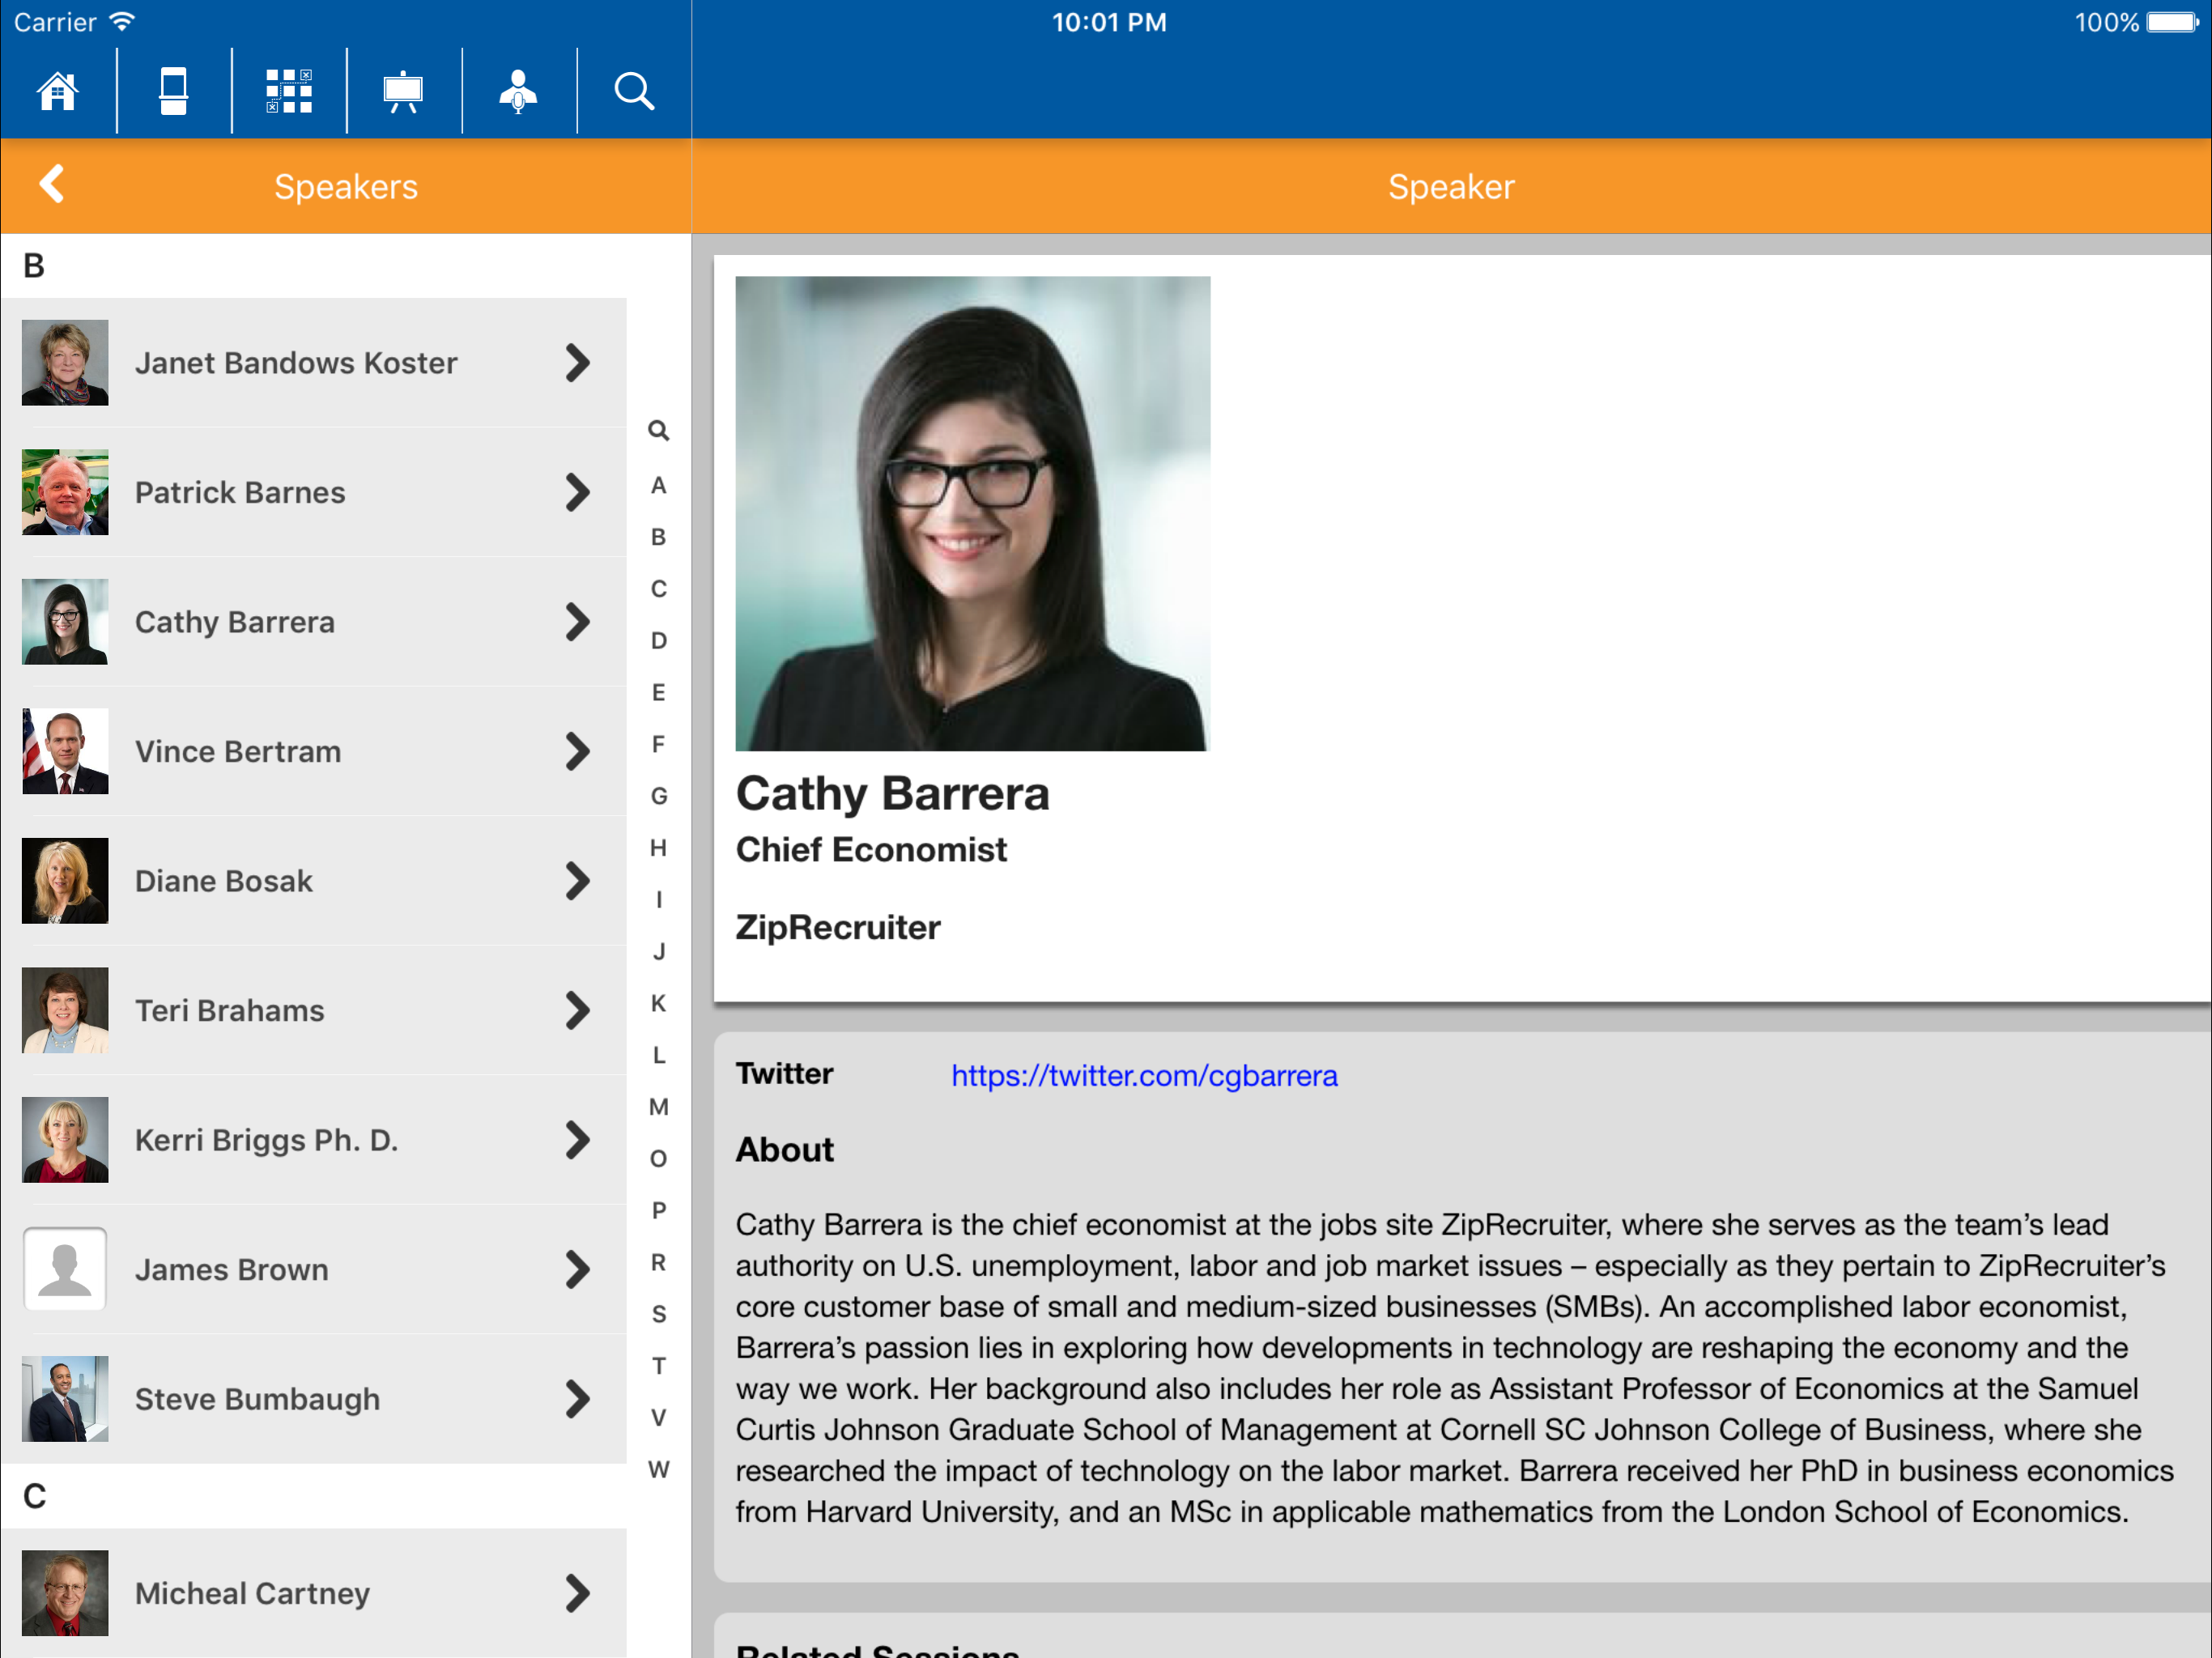Click Steve Bumbaugh photo thumbnail

click(x=65, y=1399)
